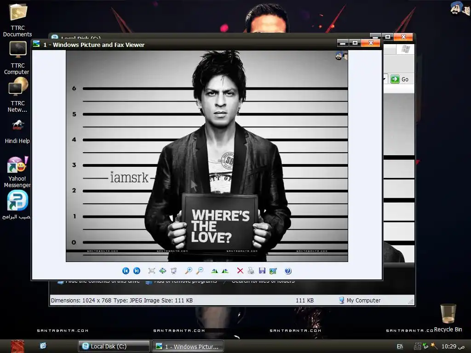The width and height of the screenshot is (471, 353).
Task: Go to the previous image
Action: click(x=126, y=271)
